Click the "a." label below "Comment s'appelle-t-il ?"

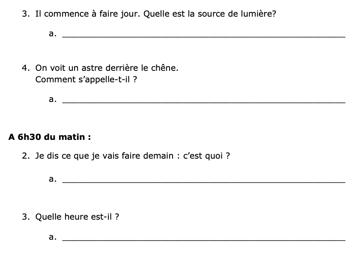pos(53,99)
